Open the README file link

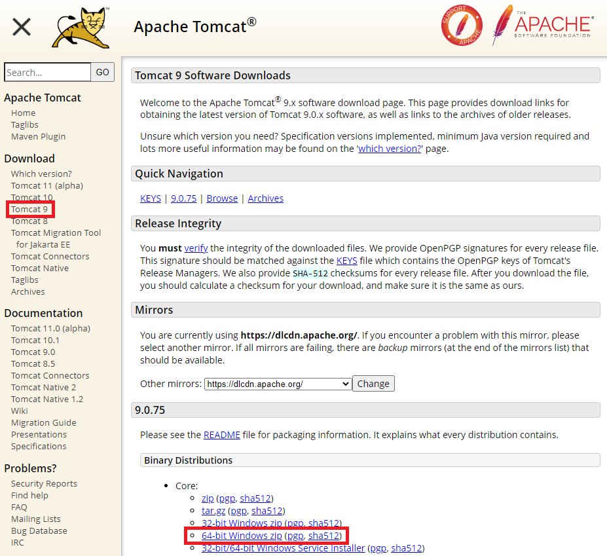point(222,435)
